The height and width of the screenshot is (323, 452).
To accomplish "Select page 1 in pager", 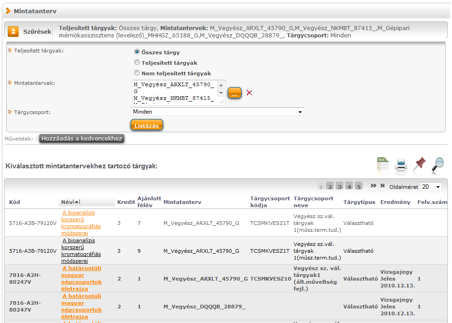I will tap(321, 187).
